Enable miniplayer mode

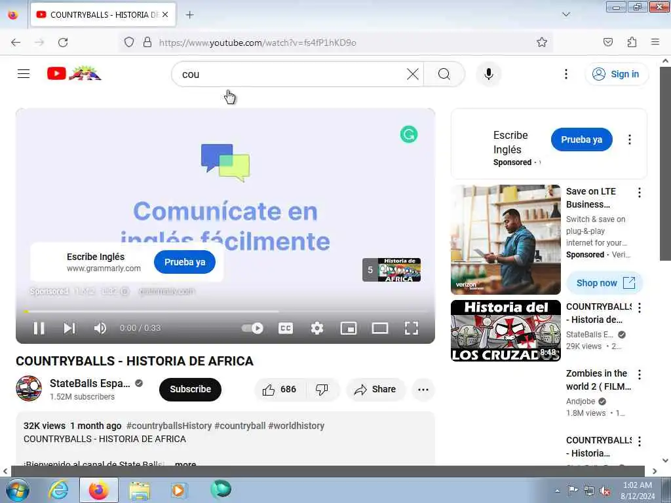pyautogui.click(x=349, y=328)
